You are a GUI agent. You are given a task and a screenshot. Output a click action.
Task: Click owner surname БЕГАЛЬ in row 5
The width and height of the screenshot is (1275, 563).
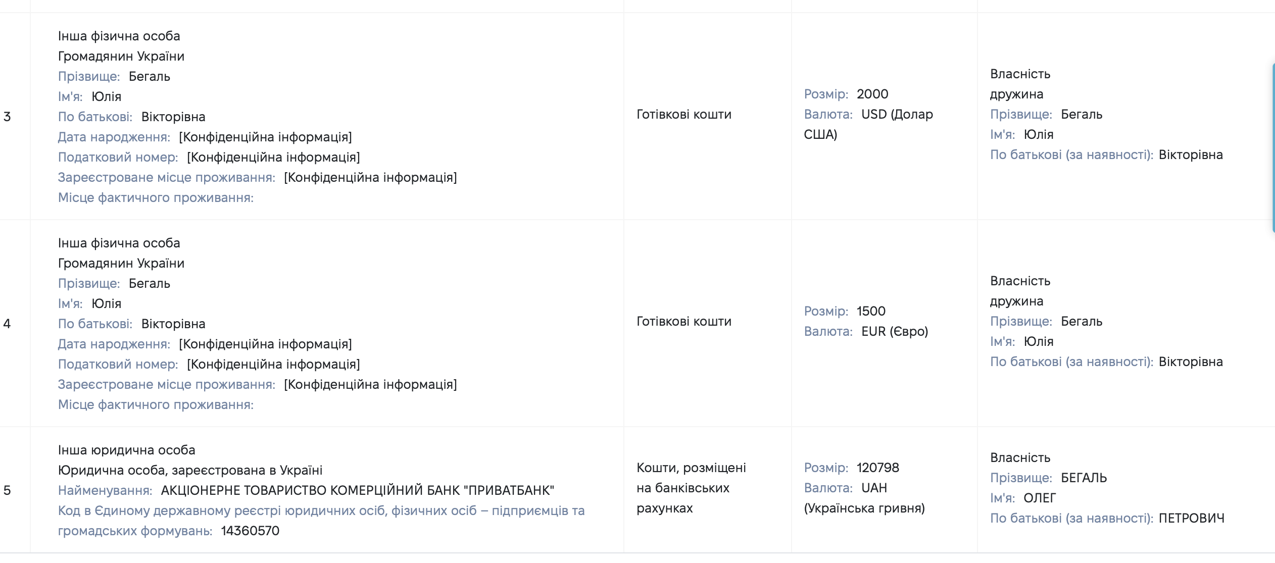1084,478
